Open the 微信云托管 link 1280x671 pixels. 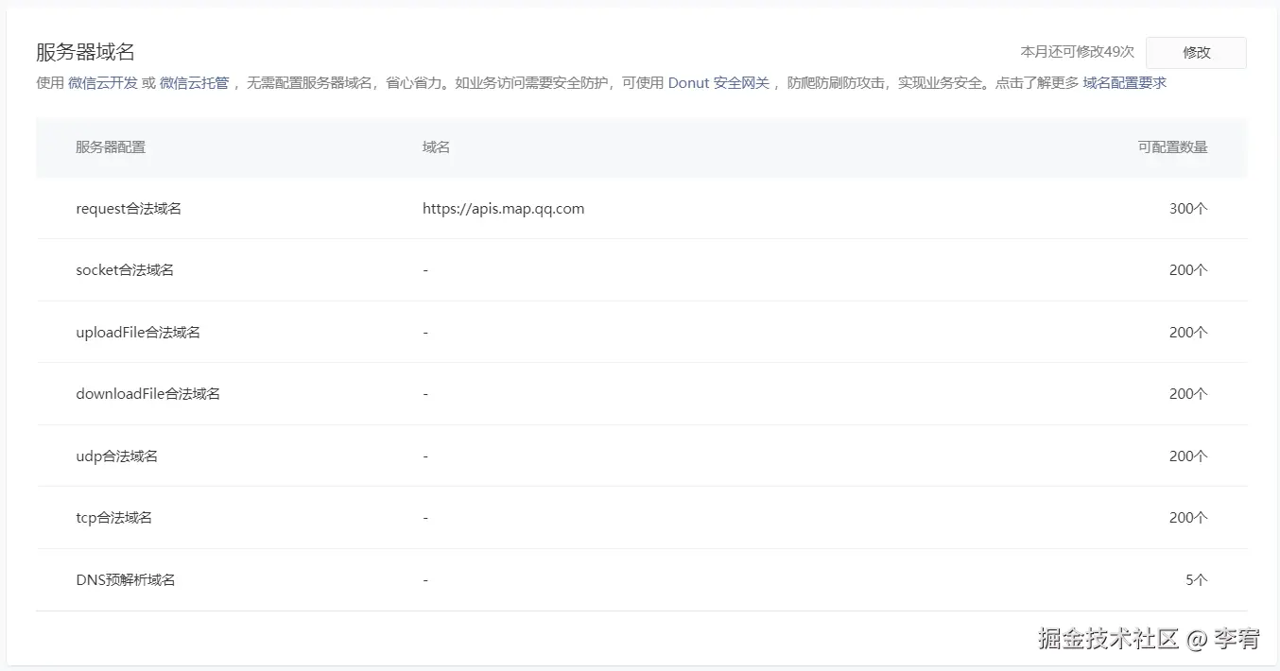[194, 83]
